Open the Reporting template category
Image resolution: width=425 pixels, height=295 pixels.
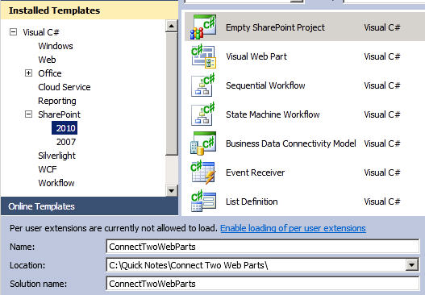[x=57, y=101]
